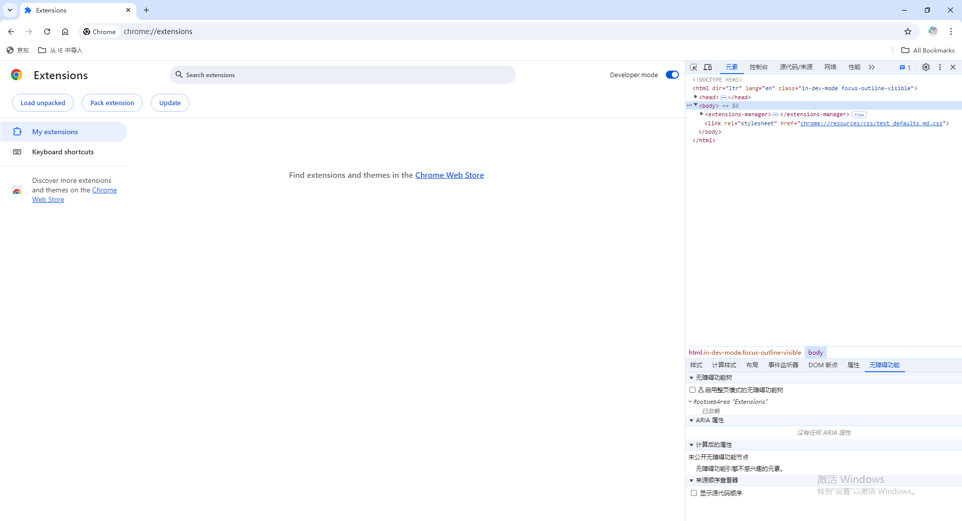Open the Chrome profile avatar icon
The width and height of the screenshot is (962, 521).
(933, 32)
